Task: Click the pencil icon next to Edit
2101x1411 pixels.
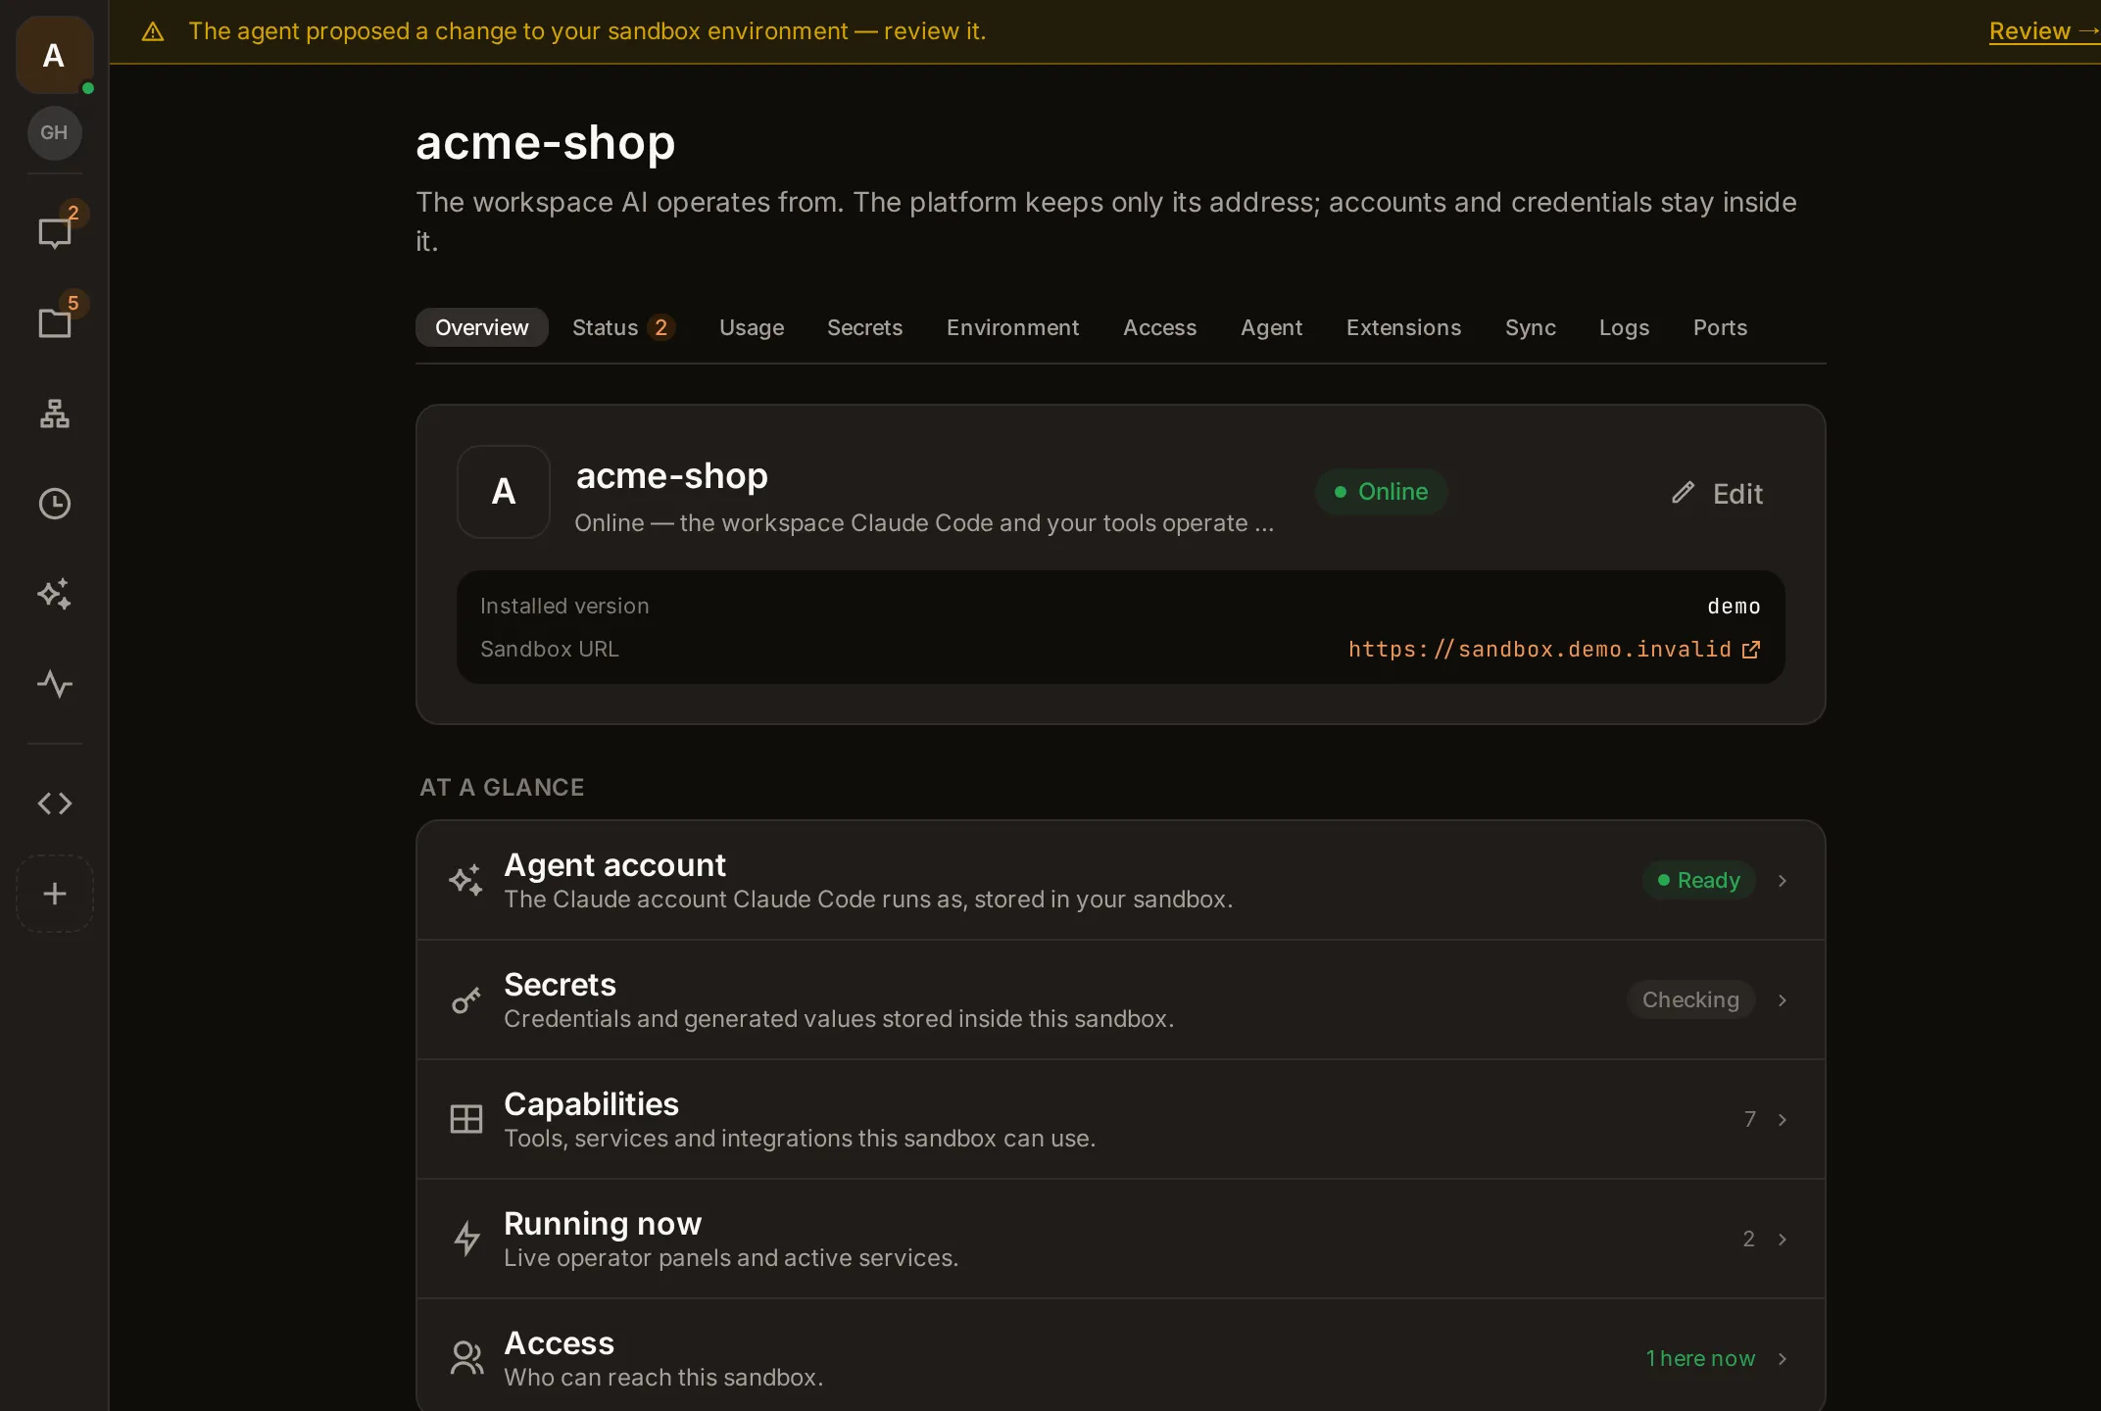Action: click(1683, 493)
